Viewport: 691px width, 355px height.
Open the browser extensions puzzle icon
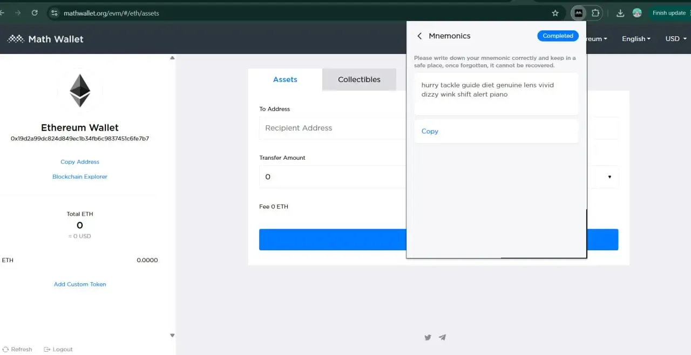coord(595,13)
